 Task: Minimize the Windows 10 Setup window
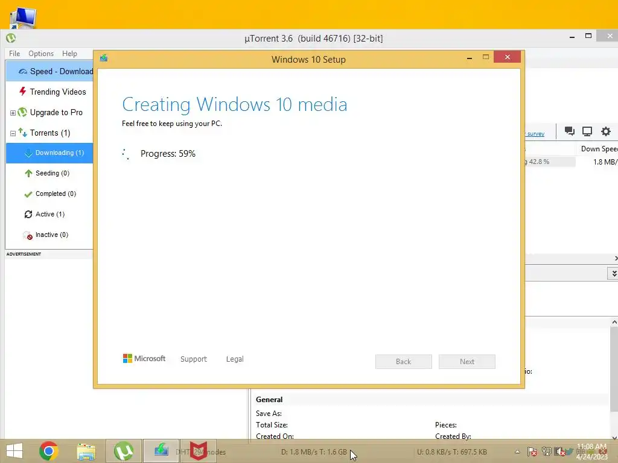(x=470, y=58)
